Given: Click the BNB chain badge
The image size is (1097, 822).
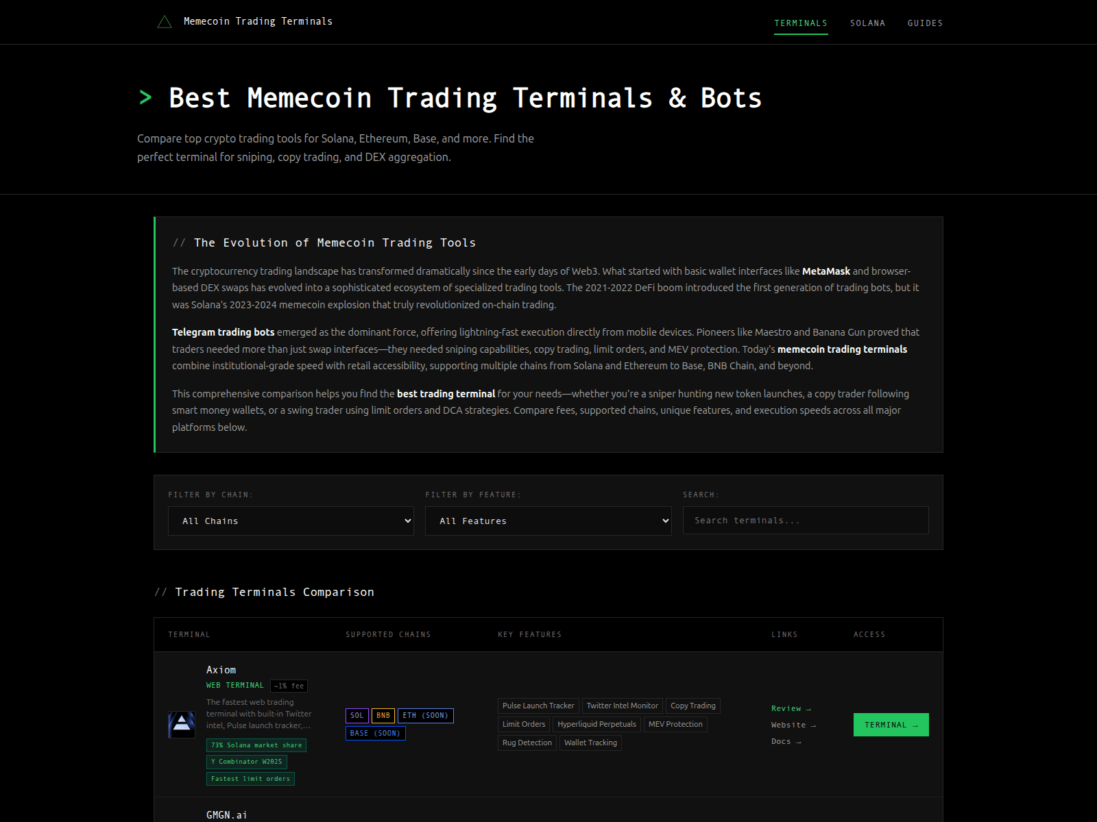Looking at the screenshot, I should point(383,715).
